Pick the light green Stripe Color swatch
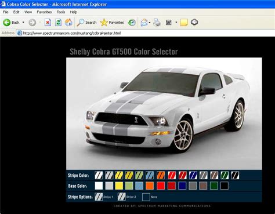275x214 pixels. point(139,175)
